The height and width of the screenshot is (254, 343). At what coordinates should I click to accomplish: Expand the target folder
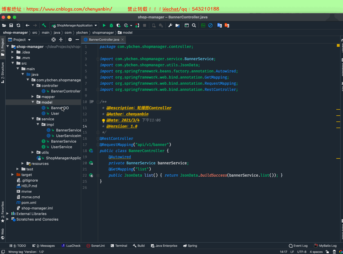(13, 175)
